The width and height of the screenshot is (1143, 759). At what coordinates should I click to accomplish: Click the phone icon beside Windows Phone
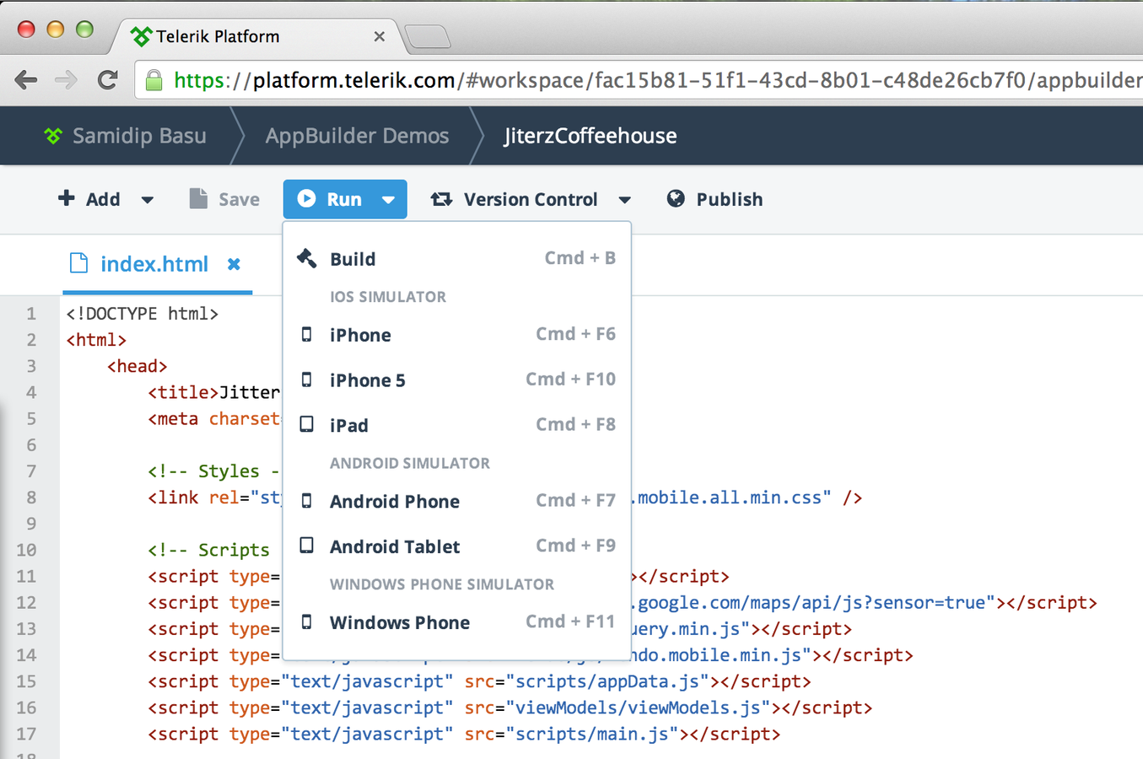coord(307,622)
